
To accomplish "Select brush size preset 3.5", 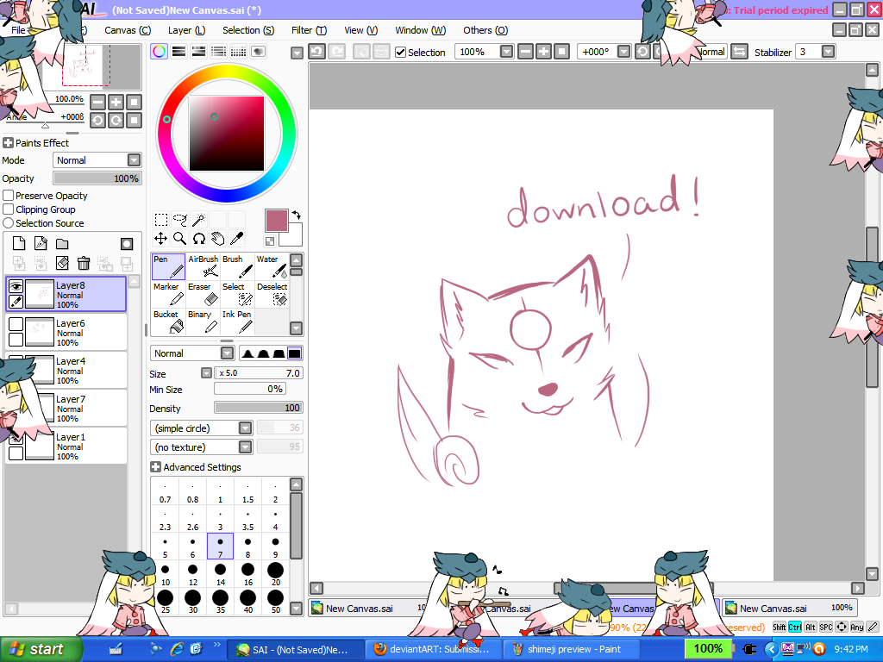I will pos(248,520).
